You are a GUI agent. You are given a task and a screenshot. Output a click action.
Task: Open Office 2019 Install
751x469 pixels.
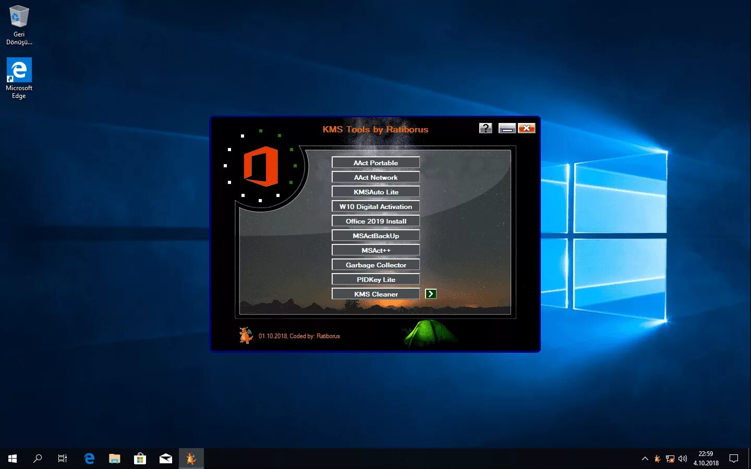pos(375,221)
